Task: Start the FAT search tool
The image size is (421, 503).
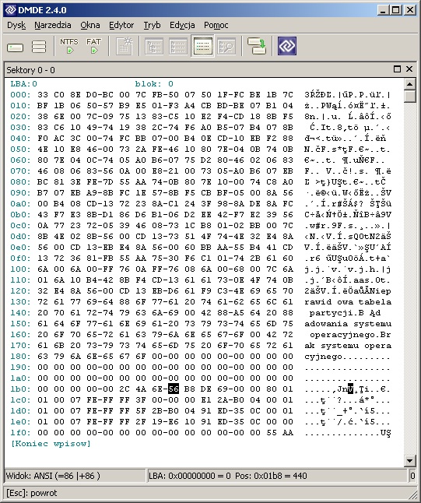Action: (x=93, y=46)
